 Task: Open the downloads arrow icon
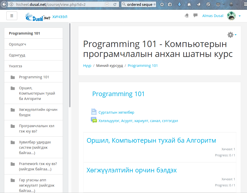179,4
